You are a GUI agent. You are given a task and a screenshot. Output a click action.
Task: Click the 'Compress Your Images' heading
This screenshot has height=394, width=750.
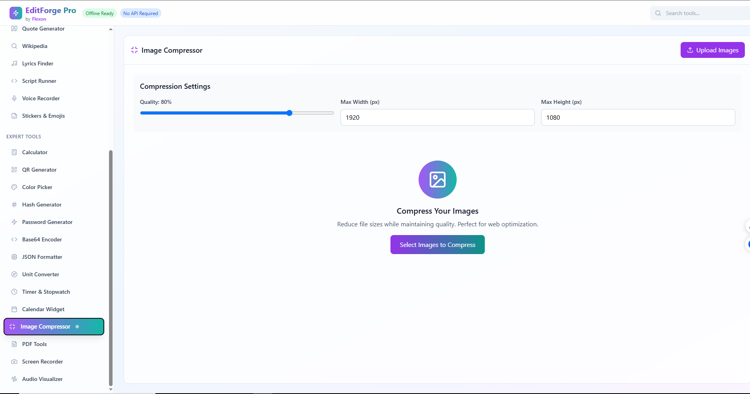(438, 211)
